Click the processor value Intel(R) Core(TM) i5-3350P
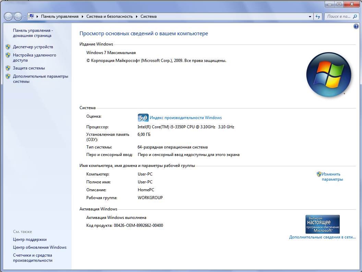362x272 pixels. (186, 127)
